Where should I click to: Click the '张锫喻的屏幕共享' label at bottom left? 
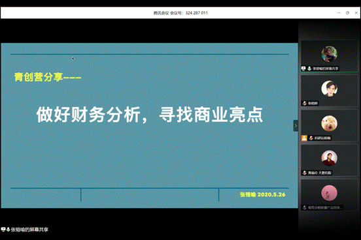[29, 230]
